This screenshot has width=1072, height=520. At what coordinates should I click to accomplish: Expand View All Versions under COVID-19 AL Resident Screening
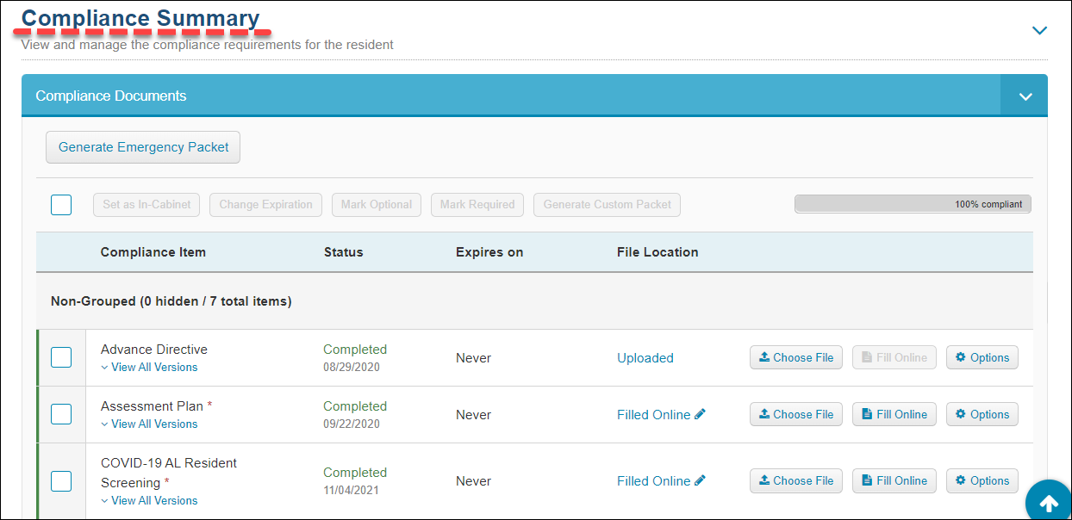coord(149,500)
